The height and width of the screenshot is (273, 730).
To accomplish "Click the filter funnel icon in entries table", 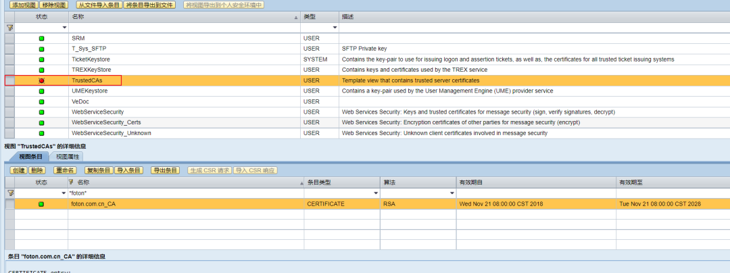I will click(9, 193).
